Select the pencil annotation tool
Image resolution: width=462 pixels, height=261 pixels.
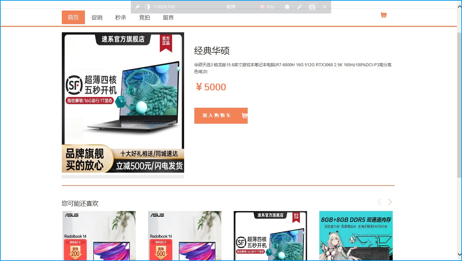[x=299, y=7]
